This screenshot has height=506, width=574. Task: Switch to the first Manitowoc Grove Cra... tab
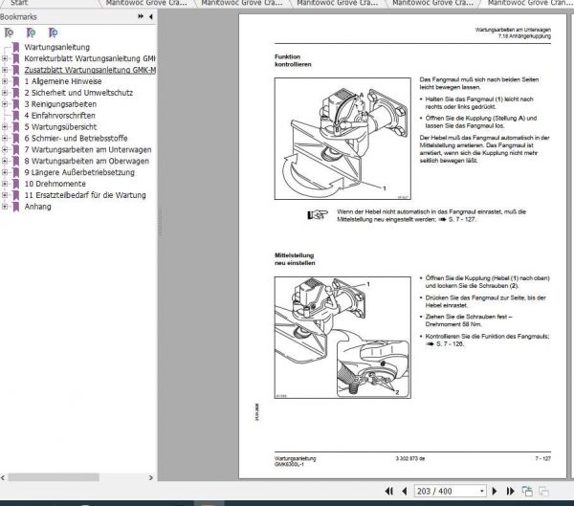[x=146, y=3]
